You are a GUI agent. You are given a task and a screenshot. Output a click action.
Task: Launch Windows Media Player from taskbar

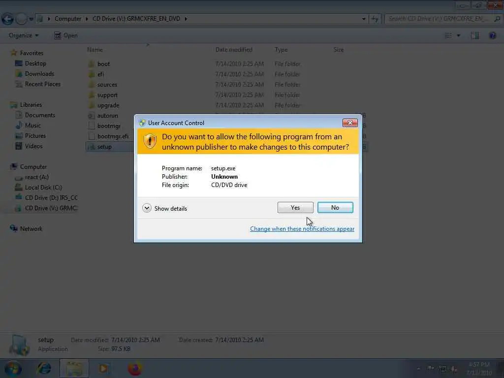[104, 368]
